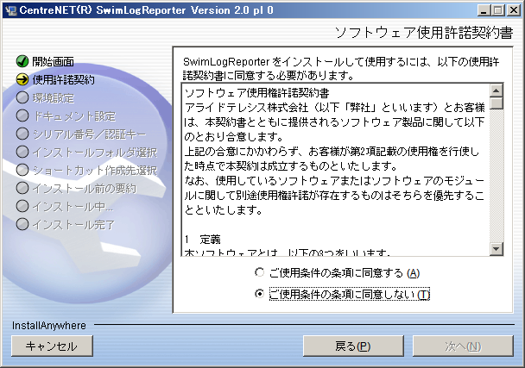This screenshot has width=525, height=368.
Task: Click the grey circle beside ショートカット作成先選択
Action: [22, 170]
